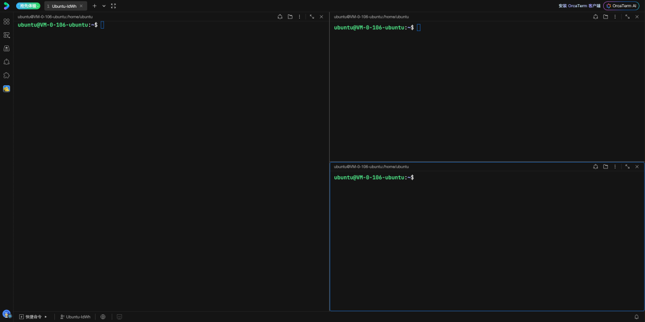Click the 安装 OrcaTerm 客户端 link
Screen dimensions: 645x322
click(x=579, y=6)
